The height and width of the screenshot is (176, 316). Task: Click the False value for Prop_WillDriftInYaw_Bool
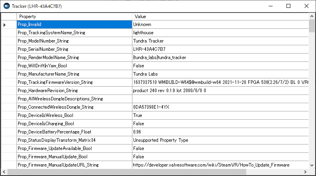point(220,66)
